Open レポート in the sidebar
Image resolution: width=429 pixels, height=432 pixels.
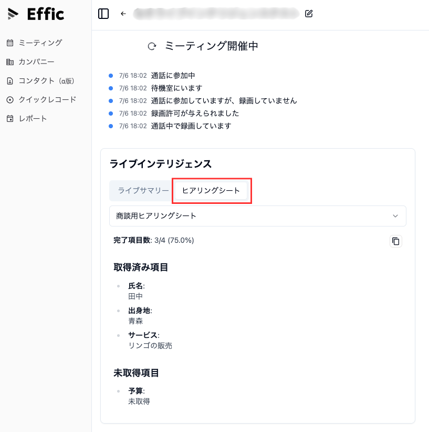coord(33,119)
